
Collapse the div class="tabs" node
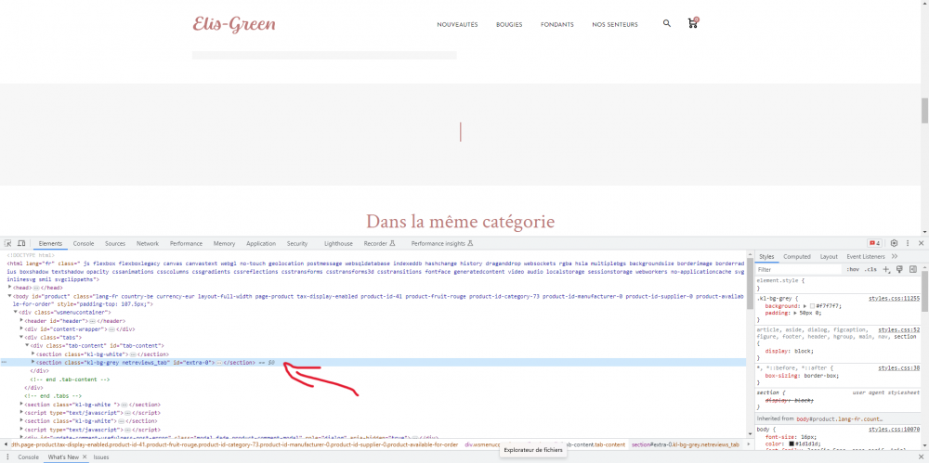tap(22, 337)
